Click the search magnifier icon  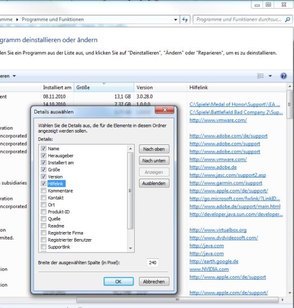pyautogui.click(x=288, y=19)
